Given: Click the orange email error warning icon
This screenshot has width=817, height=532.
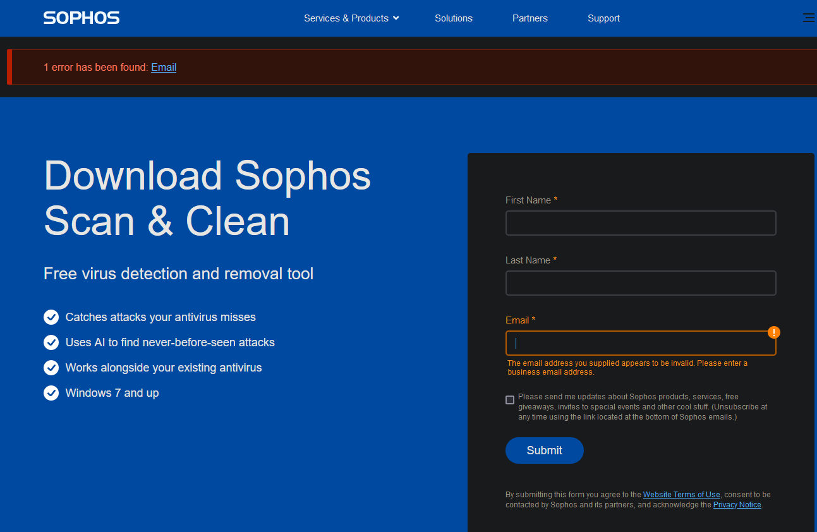Looking at the screenshot, I should 774,332.
